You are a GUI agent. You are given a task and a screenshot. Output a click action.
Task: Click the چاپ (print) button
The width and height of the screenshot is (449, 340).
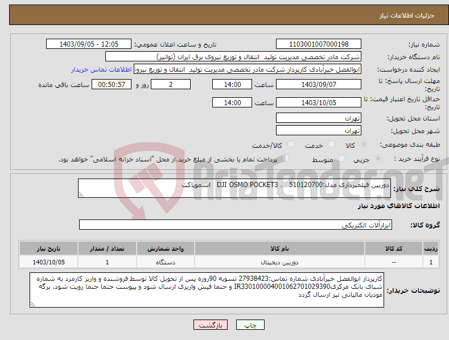[250, 325]
